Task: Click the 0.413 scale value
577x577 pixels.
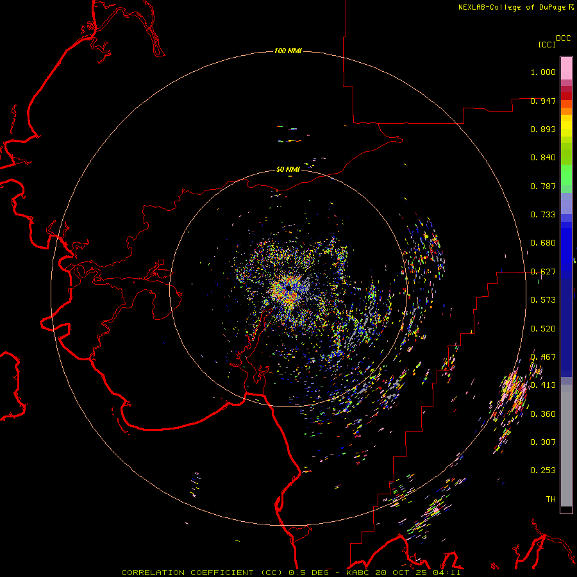Action: [543, 385]
